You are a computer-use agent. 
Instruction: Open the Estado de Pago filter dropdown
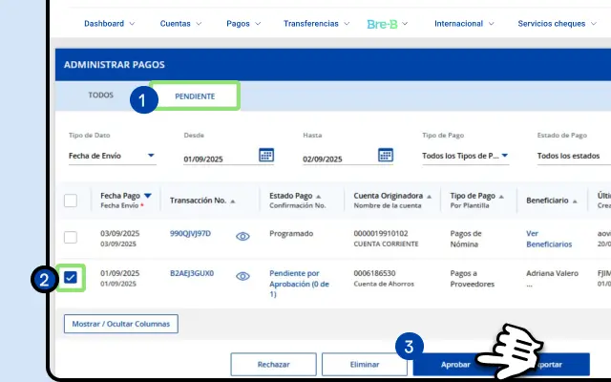click(x=574, y=156)
